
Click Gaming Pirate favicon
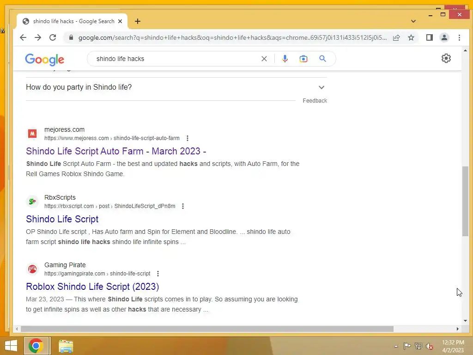(32, 269)
